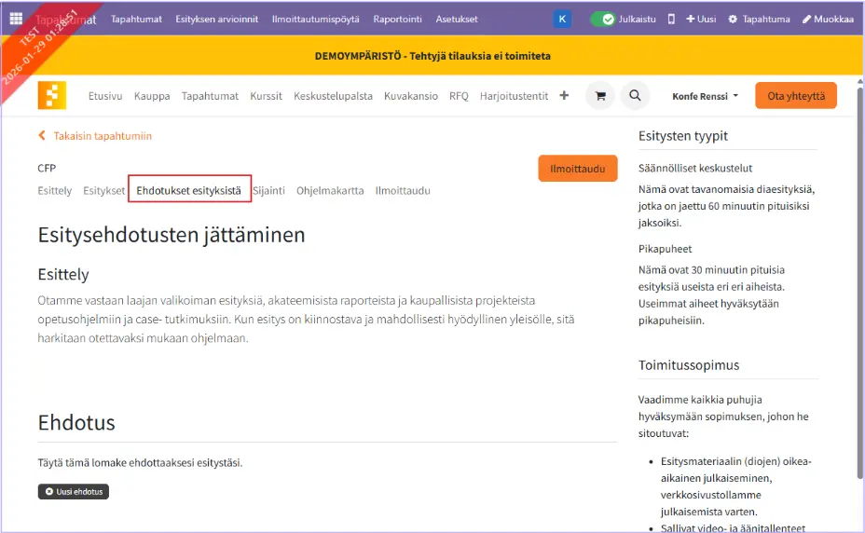Open Keskustelupalsta in the site navigation
The image size is (865, 533).
tap(333, 96)
